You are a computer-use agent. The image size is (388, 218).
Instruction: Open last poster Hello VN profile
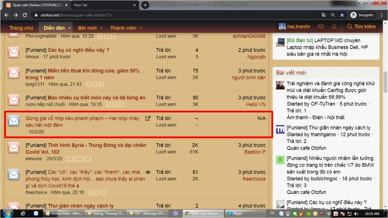click(x=256, y=105)
